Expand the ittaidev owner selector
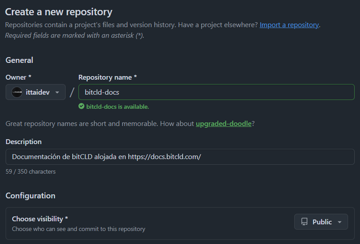The height and width of the screenshot is (244, 360). (35, 92)
